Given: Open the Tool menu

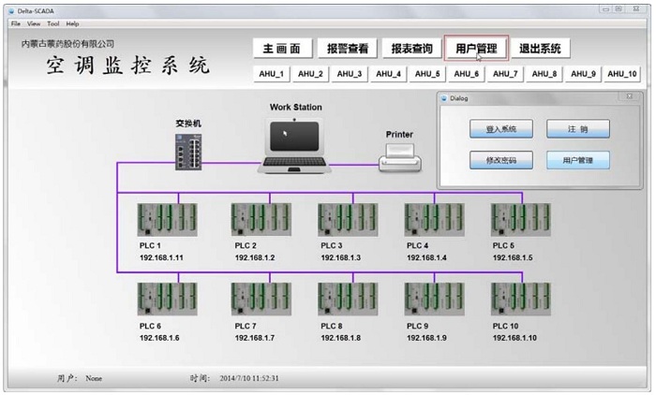Looking at the screenshot, I should 53,23.
